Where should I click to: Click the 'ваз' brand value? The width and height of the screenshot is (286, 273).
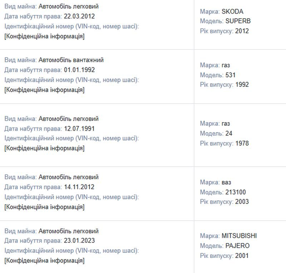pyautogui.click(x=226, y=182)
